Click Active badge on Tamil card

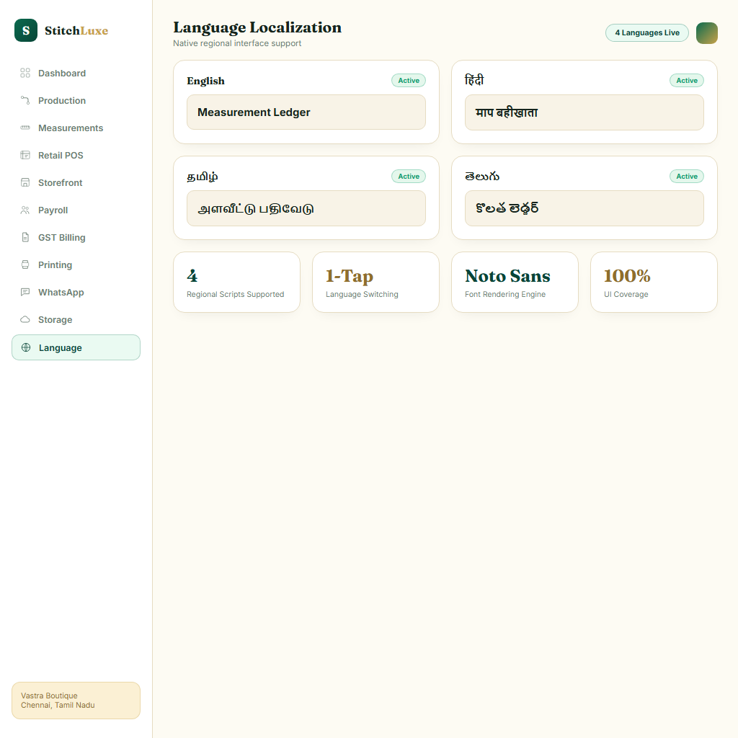[x=408, y=176]
